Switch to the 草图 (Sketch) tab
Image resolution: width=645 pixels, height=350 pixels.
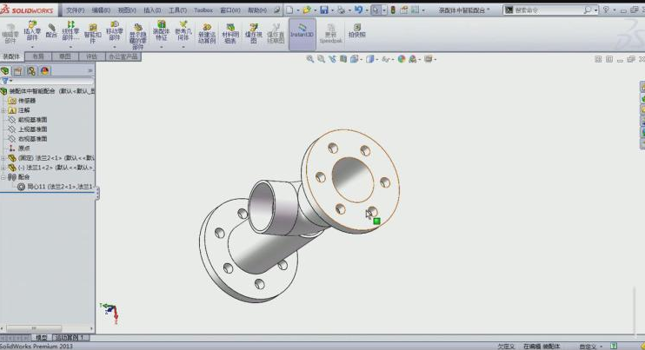(x=65, y=56)
